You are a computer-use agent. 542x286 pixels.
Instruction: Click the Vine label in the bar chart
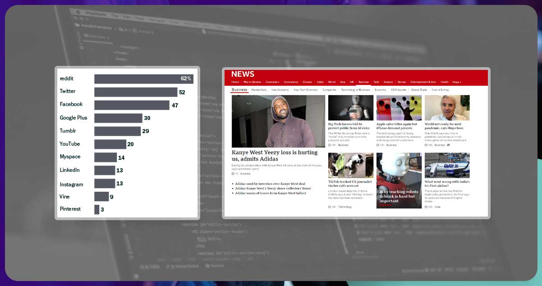pos(65,197)
